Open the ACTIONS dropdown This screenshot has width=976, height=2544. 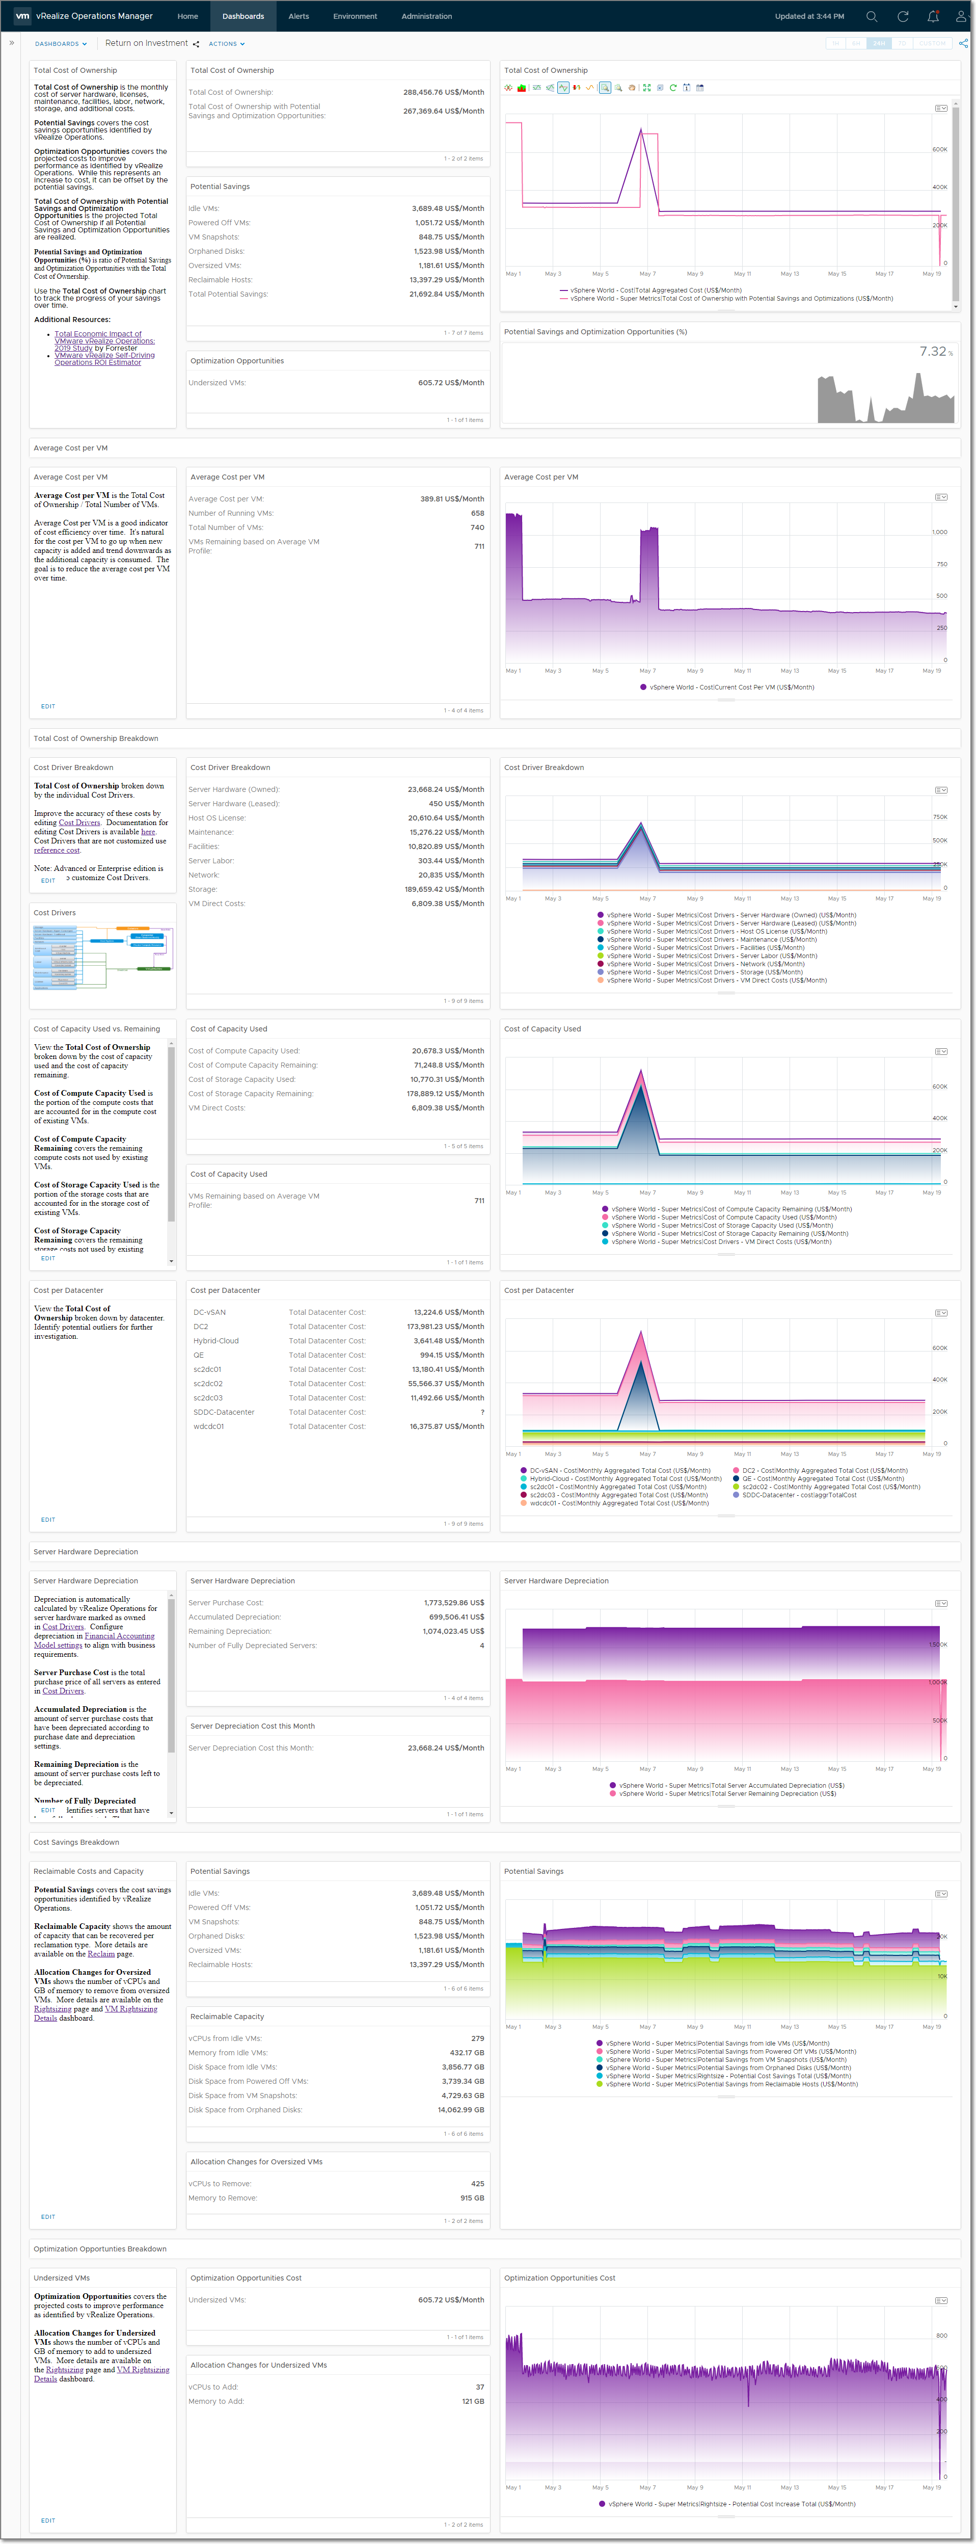[227, 43]
